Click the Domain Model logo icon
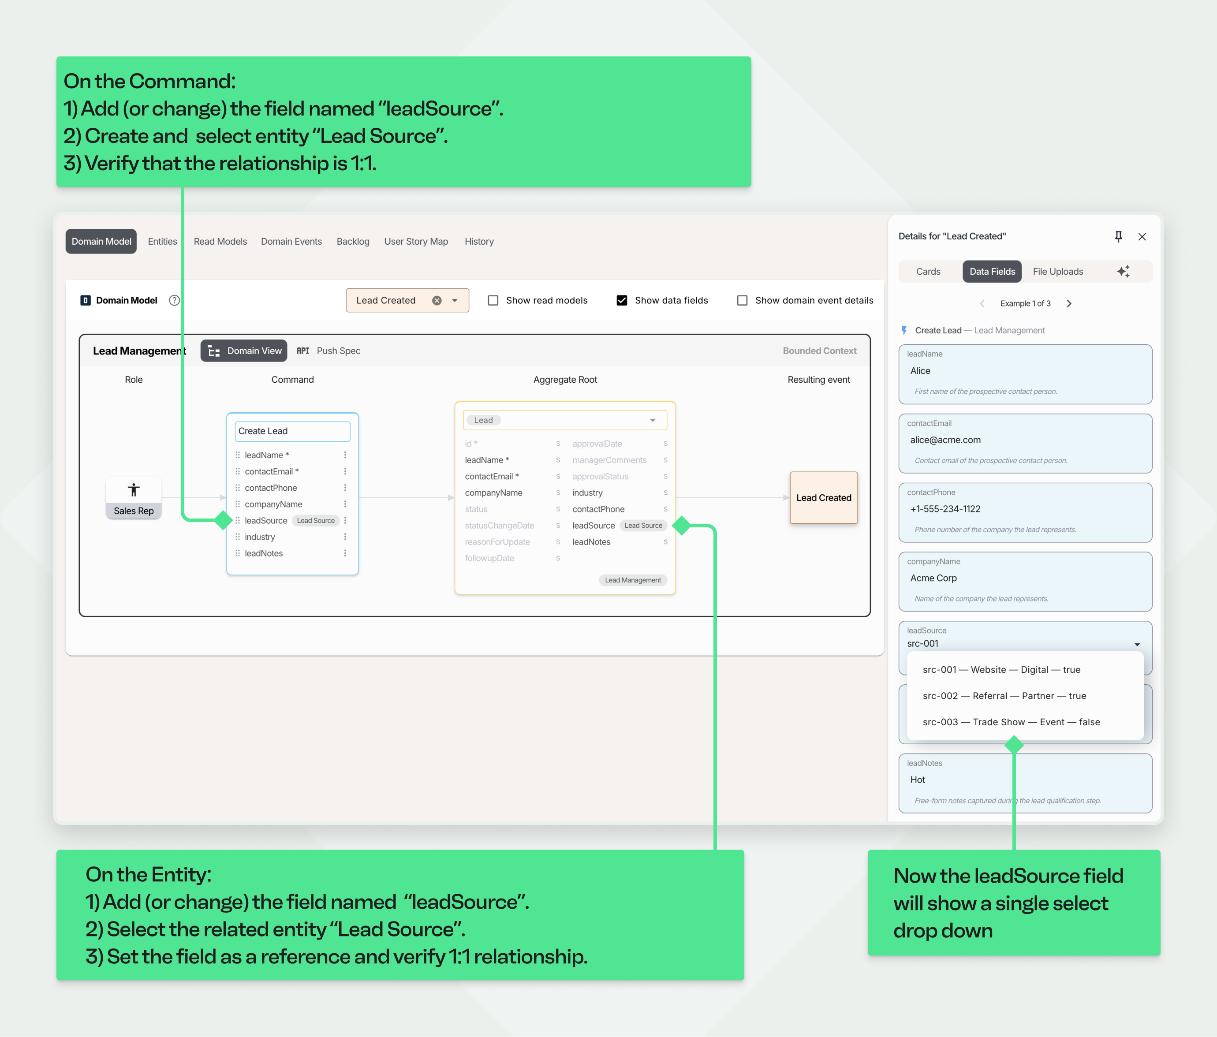The width and height of the screenshot is (1217, 1037). 85,300
